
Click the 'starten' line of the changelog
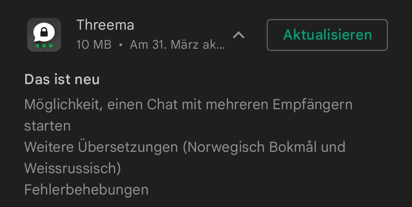48,126
